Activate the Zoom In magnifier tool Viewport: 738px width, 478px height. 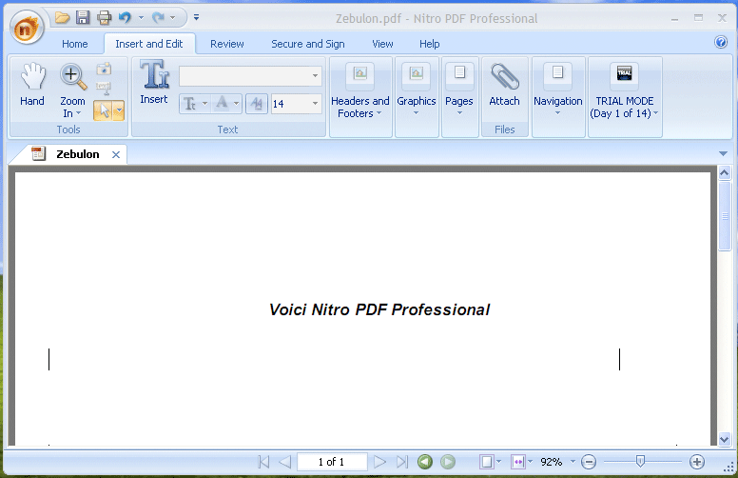73,77
